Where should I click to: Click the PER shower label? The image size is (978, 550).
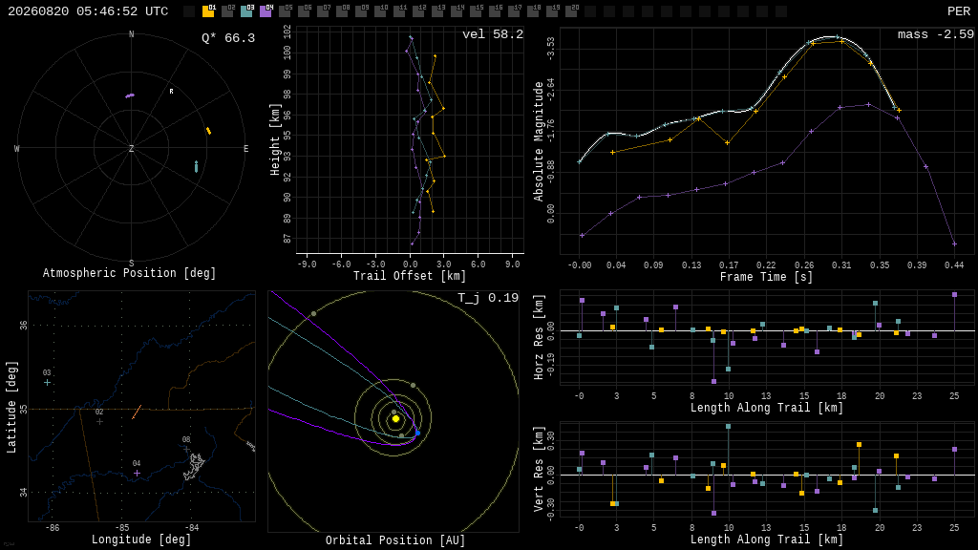pos(959,11)
